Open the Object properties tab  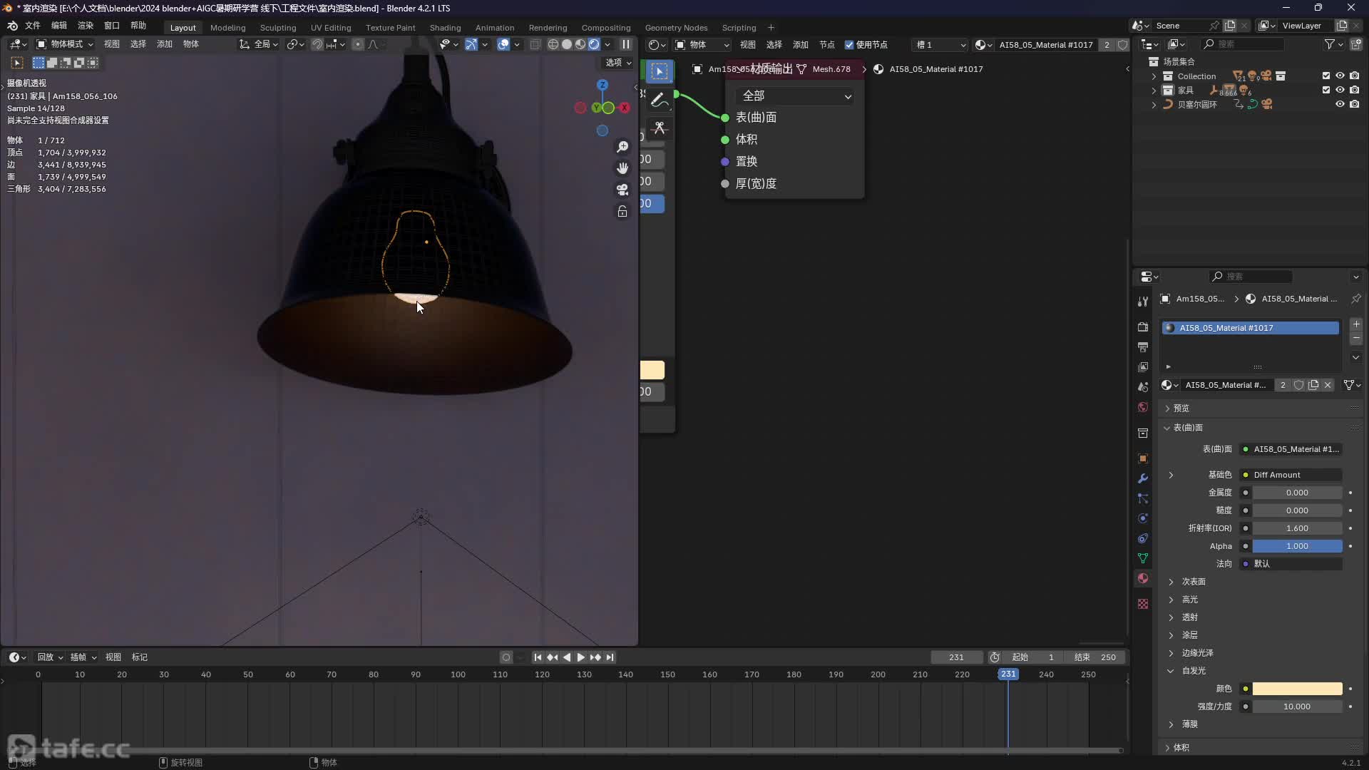[1143, 458]
